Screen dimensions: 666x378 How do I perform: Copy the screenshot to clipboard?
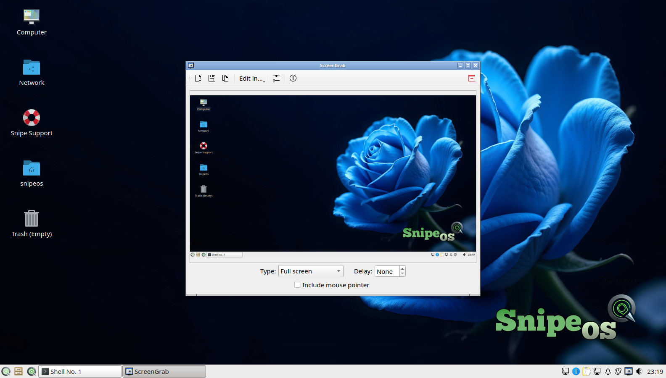[x=225, y=78]
